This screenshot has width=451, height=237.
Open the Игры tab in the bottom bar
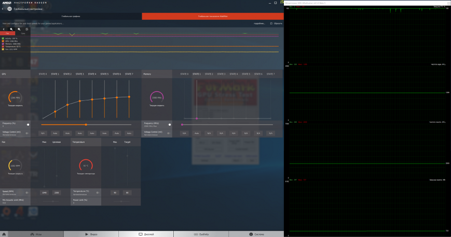point(36,234)
